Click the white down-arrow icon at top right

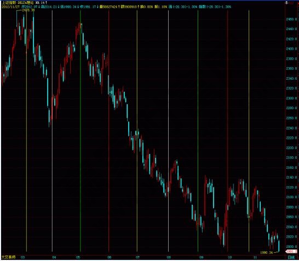[286, 3]
